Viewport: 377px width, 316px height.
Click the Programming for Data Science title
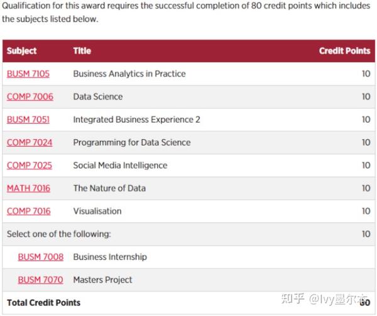132,142
